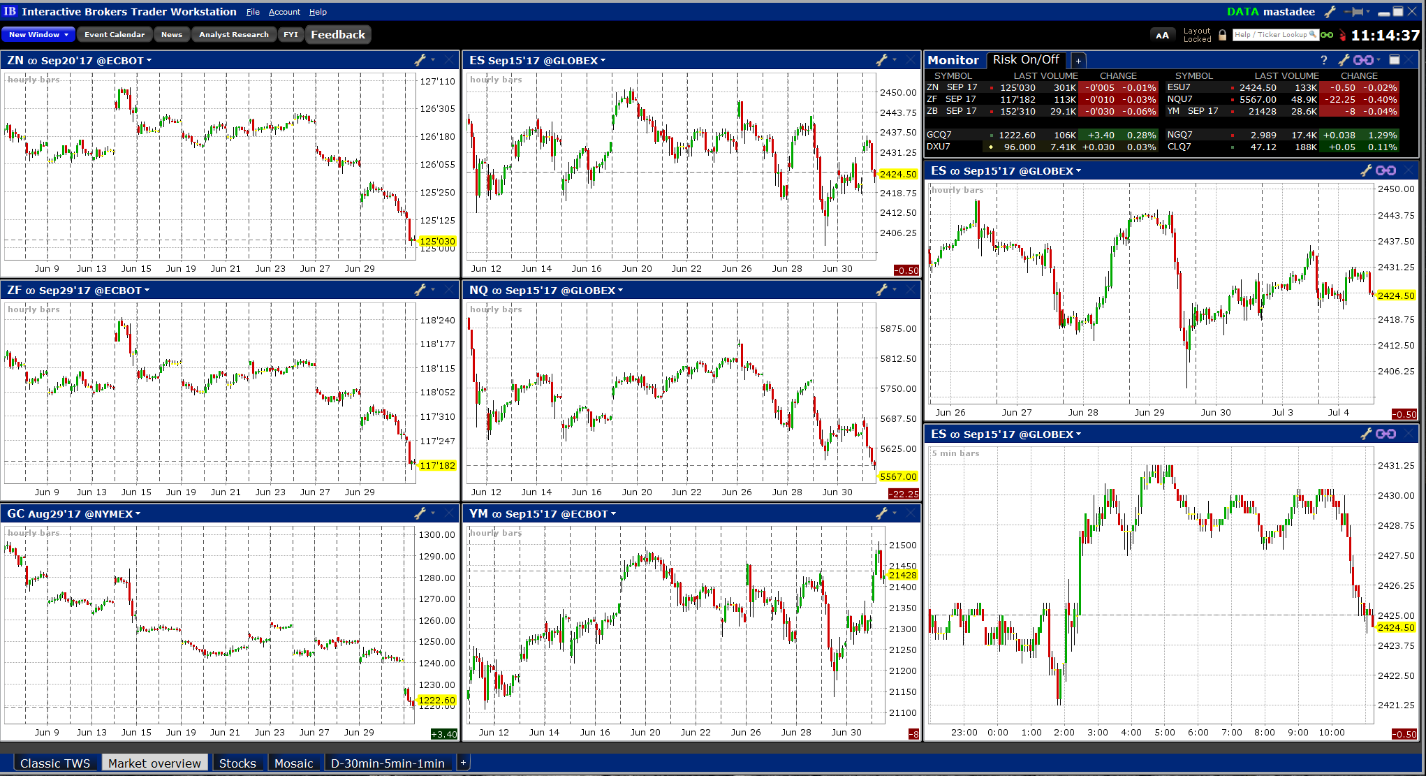Select Risk On/Off tab in Monitor
1426x776 pixels.
click(1026, 60)
